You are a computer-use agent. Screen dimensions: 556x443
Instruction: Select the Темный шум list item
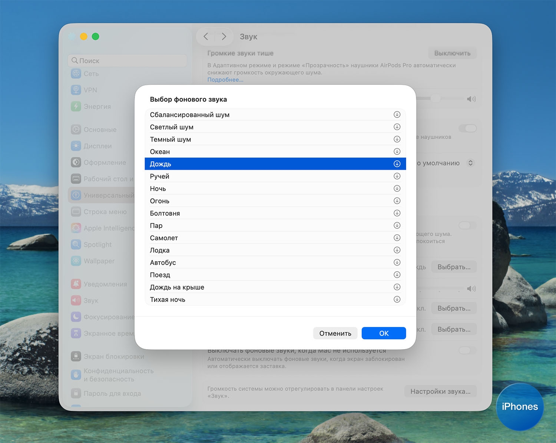[x=171, y=139]
